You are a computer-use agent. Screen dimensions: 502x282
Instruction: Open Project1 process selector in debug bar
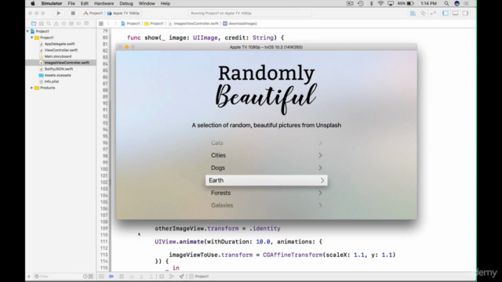pos(199,277)
